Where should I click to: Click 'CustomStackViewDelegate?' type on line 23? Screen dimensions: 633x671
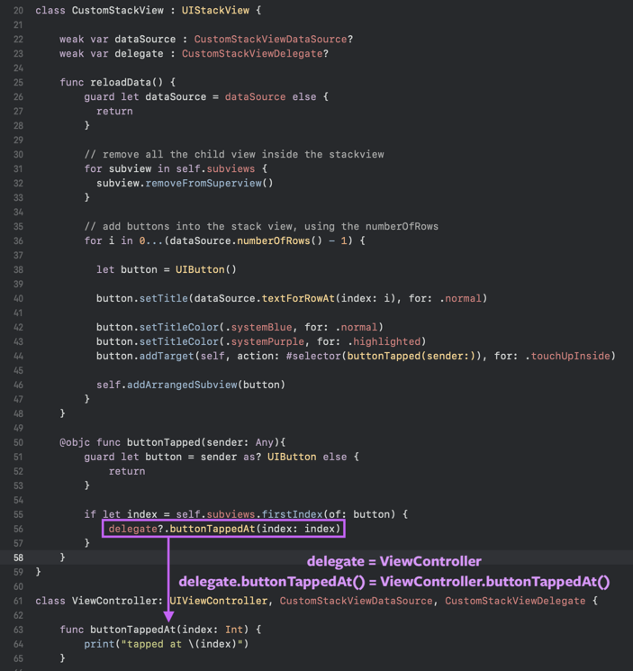[256, 54]
